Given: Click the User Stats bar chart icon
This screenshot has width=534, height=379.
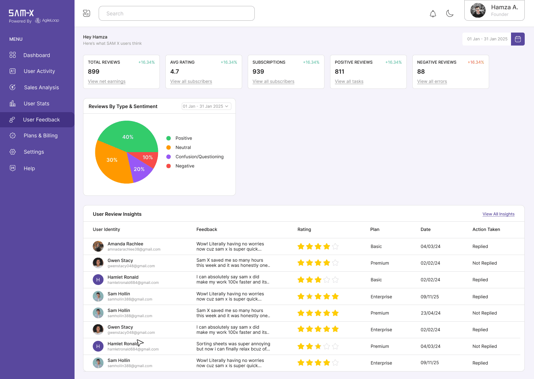Looking at the screenshot, I should tap(13, 103).
